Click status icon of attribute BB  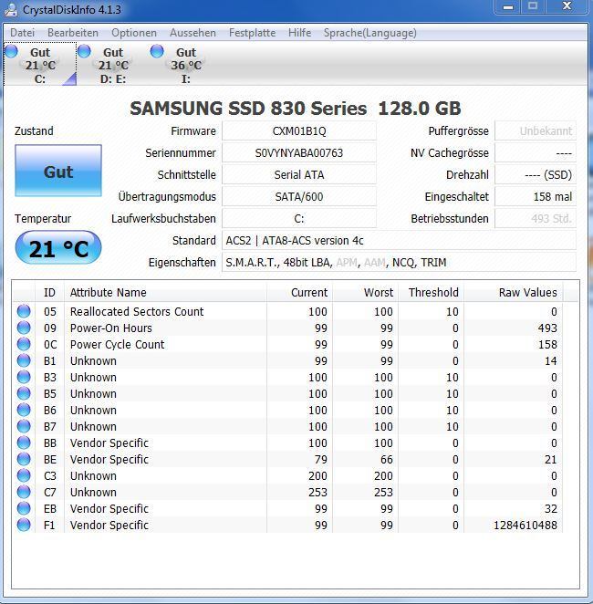click(24, 443)
